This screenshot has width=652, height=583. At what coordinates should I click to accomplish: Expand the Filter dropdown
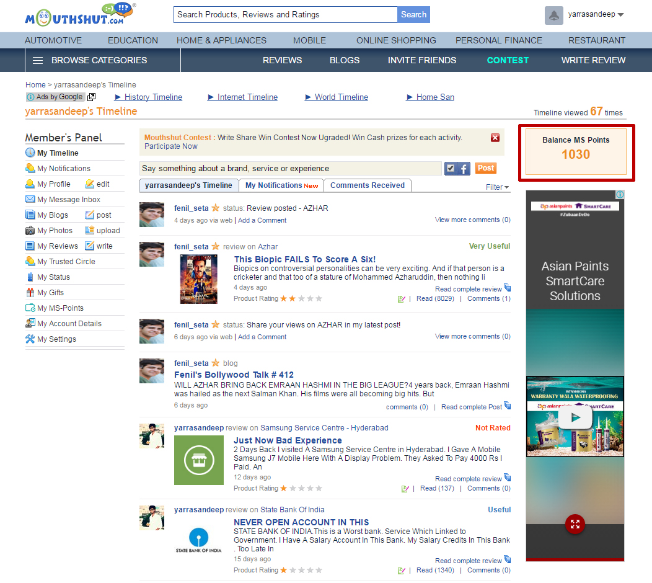coord(497,187)
